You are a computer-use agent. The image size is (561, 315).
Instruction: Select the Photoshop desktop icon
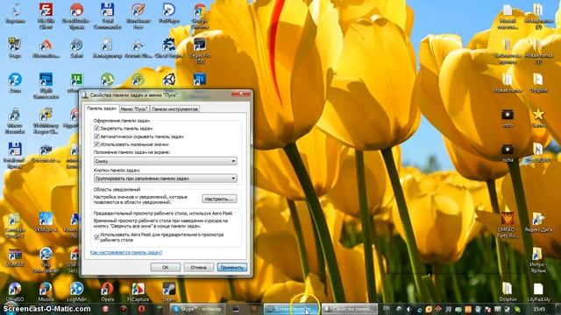pos(199,80)
